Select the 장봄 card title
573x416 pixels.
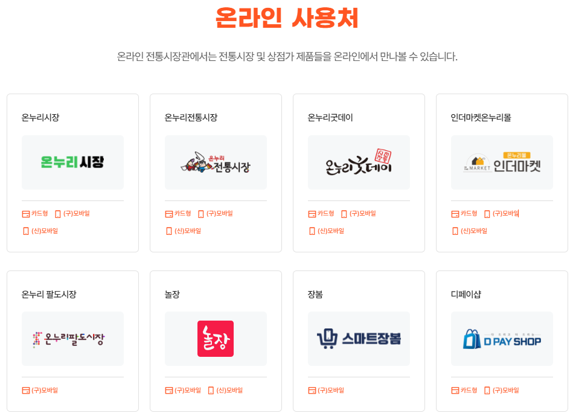coord(315,294)
